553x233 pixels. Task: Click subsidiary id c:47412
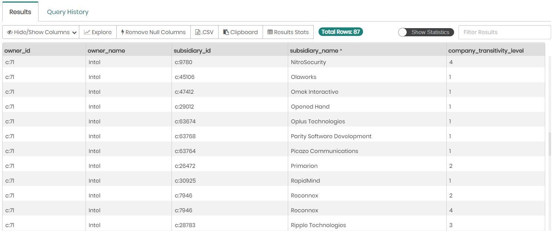coord(184,92)
